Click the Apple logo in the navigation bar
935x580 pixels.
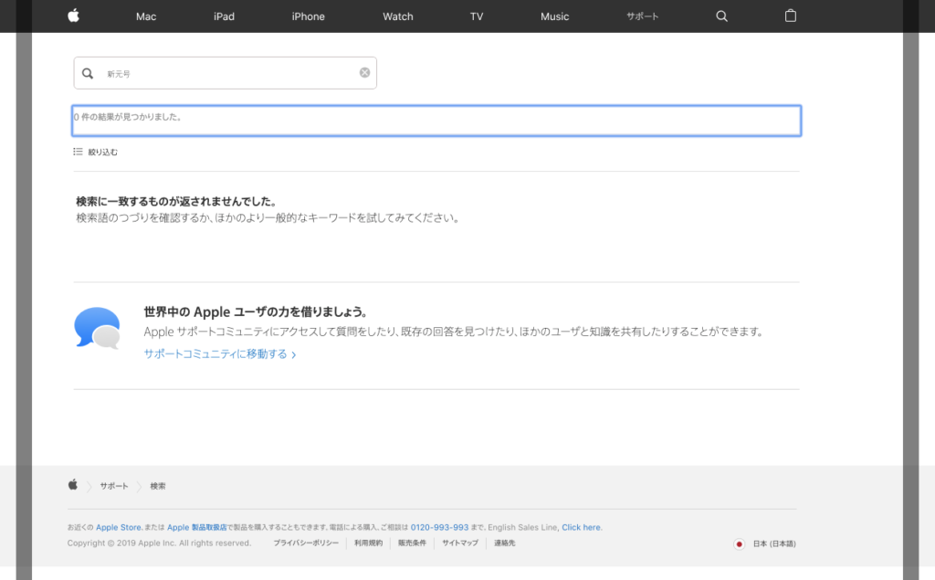point(73,16)
